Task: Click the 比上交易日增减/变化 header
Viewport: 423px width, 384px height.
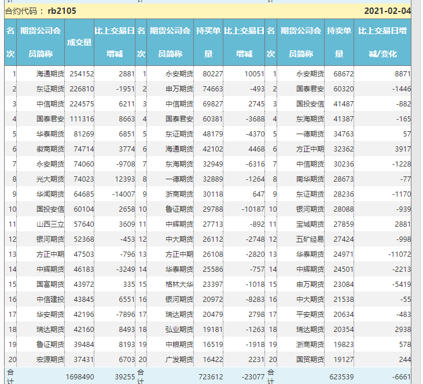Action: [382, 42]
